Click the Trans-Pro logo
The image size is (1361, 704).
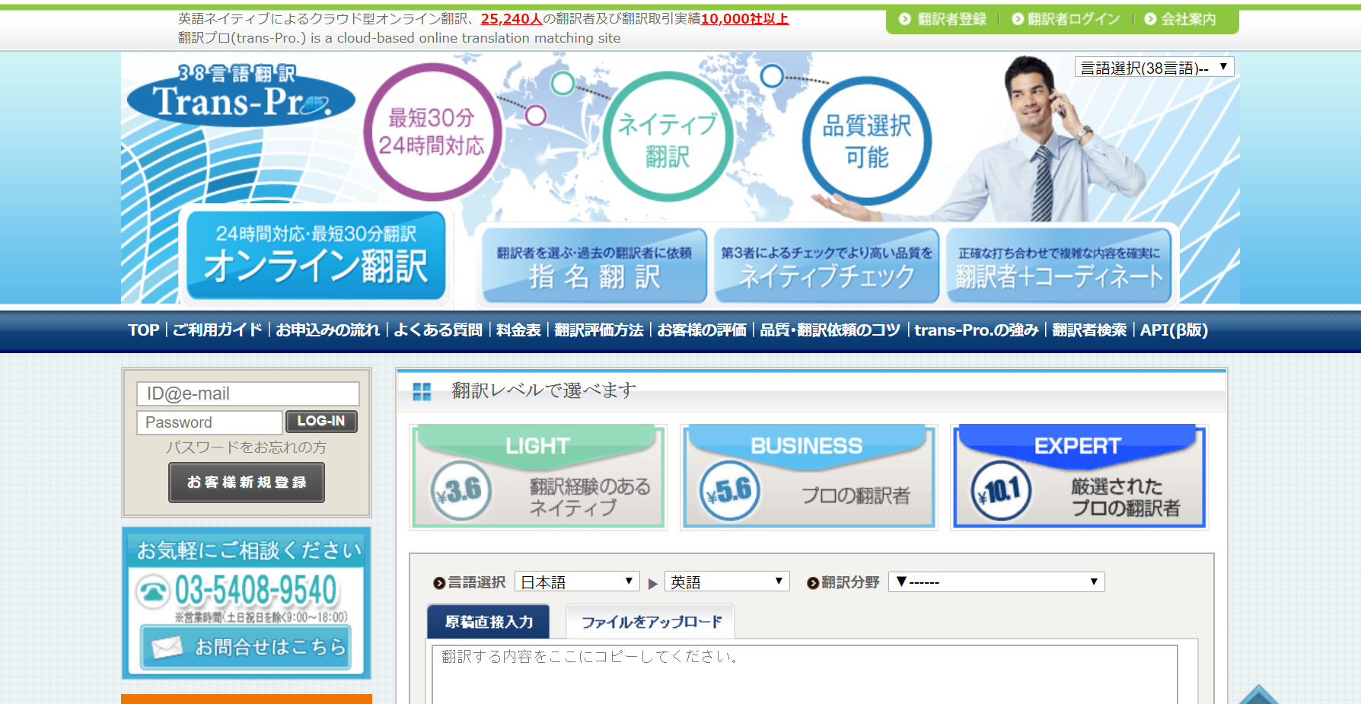coord(241,95)
